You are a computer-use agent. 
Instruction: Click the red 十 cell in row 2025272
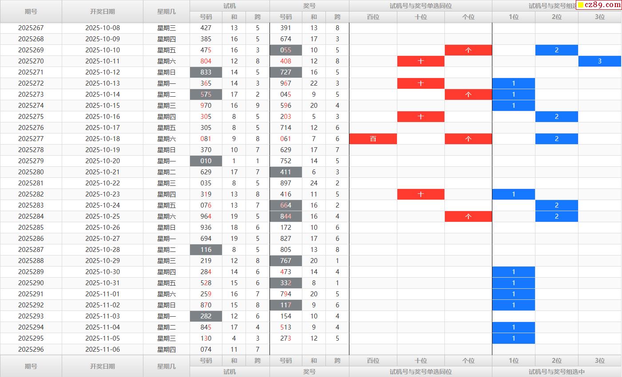421,83
